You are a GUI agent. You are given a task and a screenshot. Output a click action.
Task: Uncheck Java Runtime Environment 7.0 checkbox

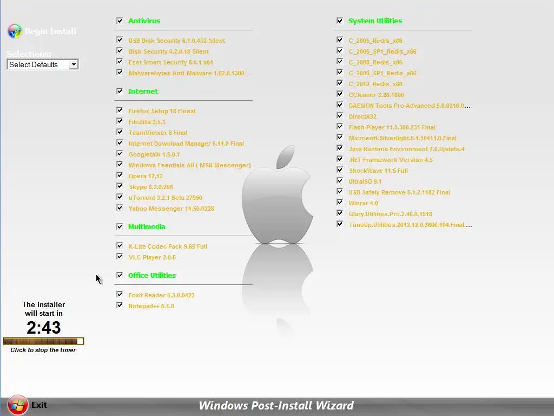pyautogui.click(x=340, y=148)
